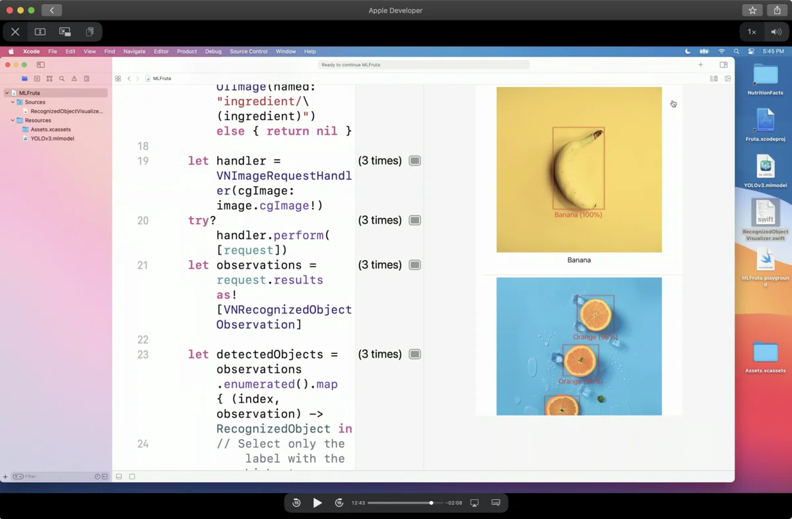Go back in Xcode editor history

(129, 79)
